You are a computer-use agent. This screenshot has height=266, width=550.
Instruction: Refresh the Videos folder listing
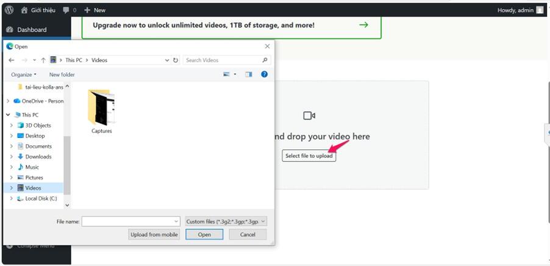[176, 60]
